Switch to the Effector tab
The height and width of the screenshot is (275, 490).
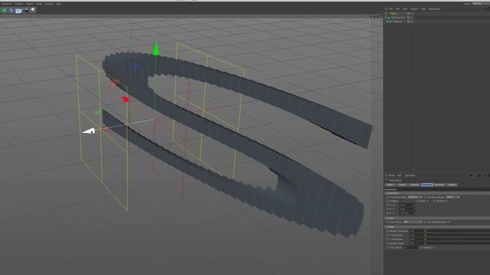(414, 185)
